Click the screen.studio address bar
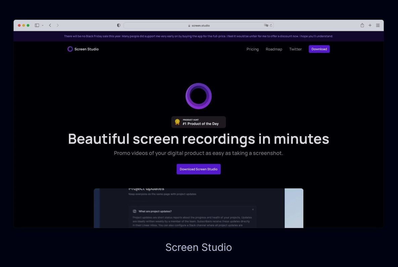 point(198,26)
